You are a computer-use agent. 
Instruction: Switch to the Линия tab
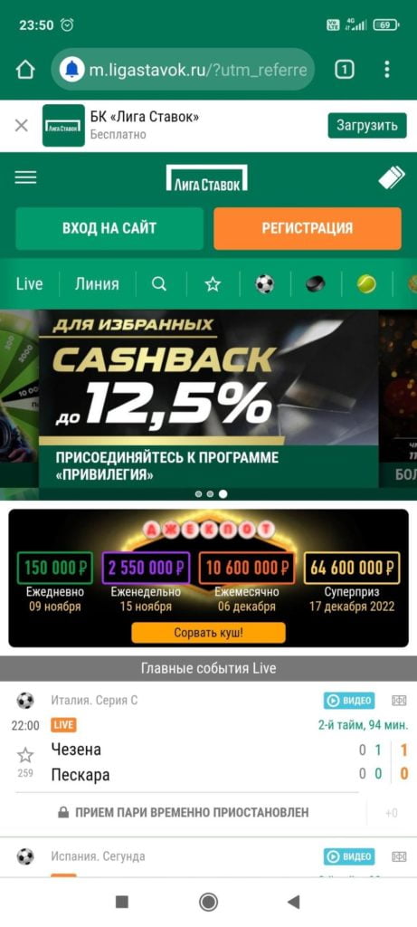[97, 283]
